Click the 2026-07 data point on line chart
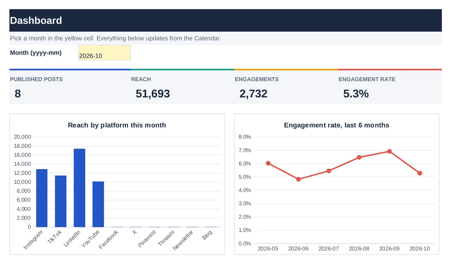The image size is (451, 264). click(329, 171)
